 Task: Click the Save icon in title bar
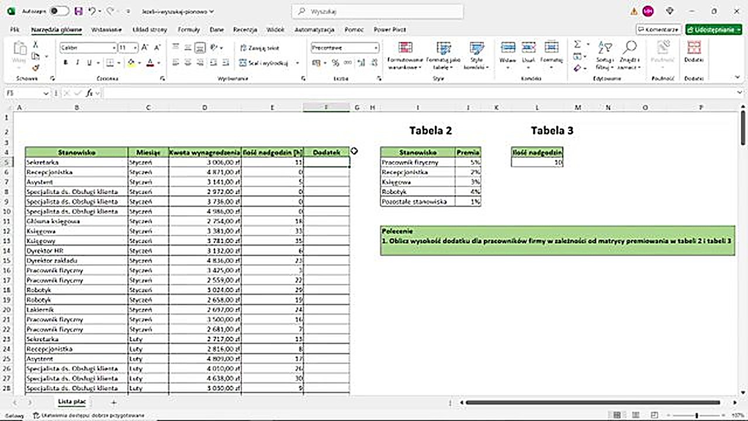point(78,11)
